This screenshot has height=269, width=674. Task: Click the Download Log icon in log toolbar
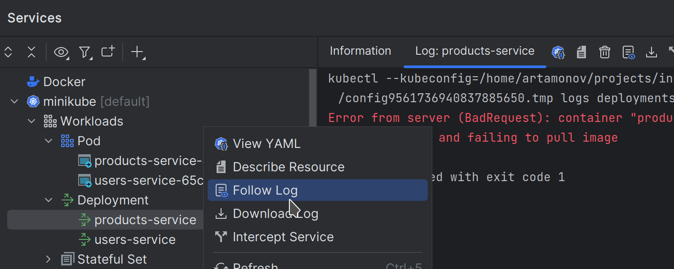pos(651,52)
